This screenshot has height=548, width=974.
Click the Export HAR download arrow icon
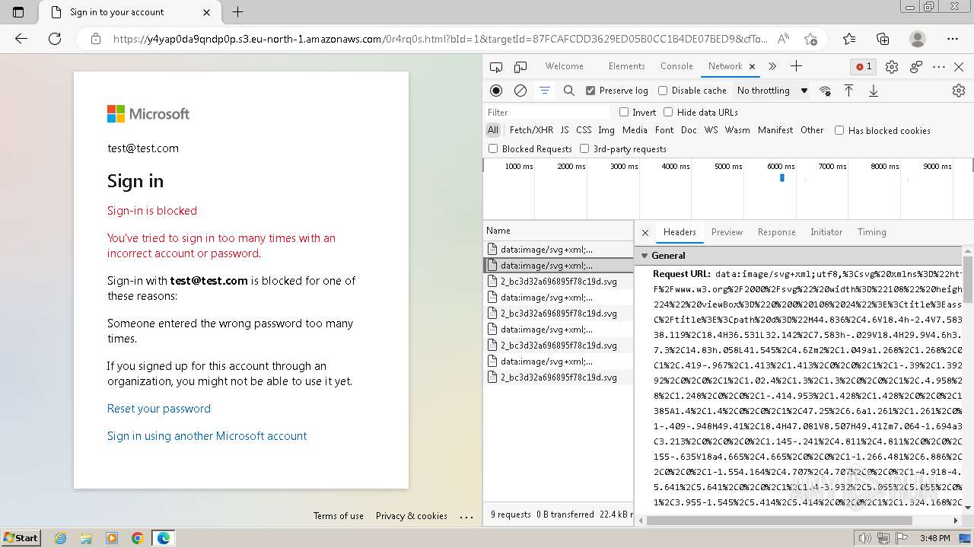pyautogui.click(x=874, y=91)
